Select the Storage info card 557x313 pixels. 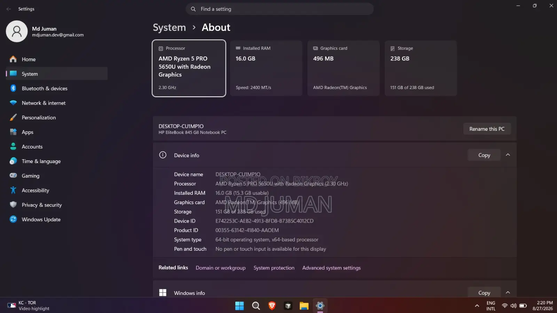pyautogui.click(x=421, y=68)
